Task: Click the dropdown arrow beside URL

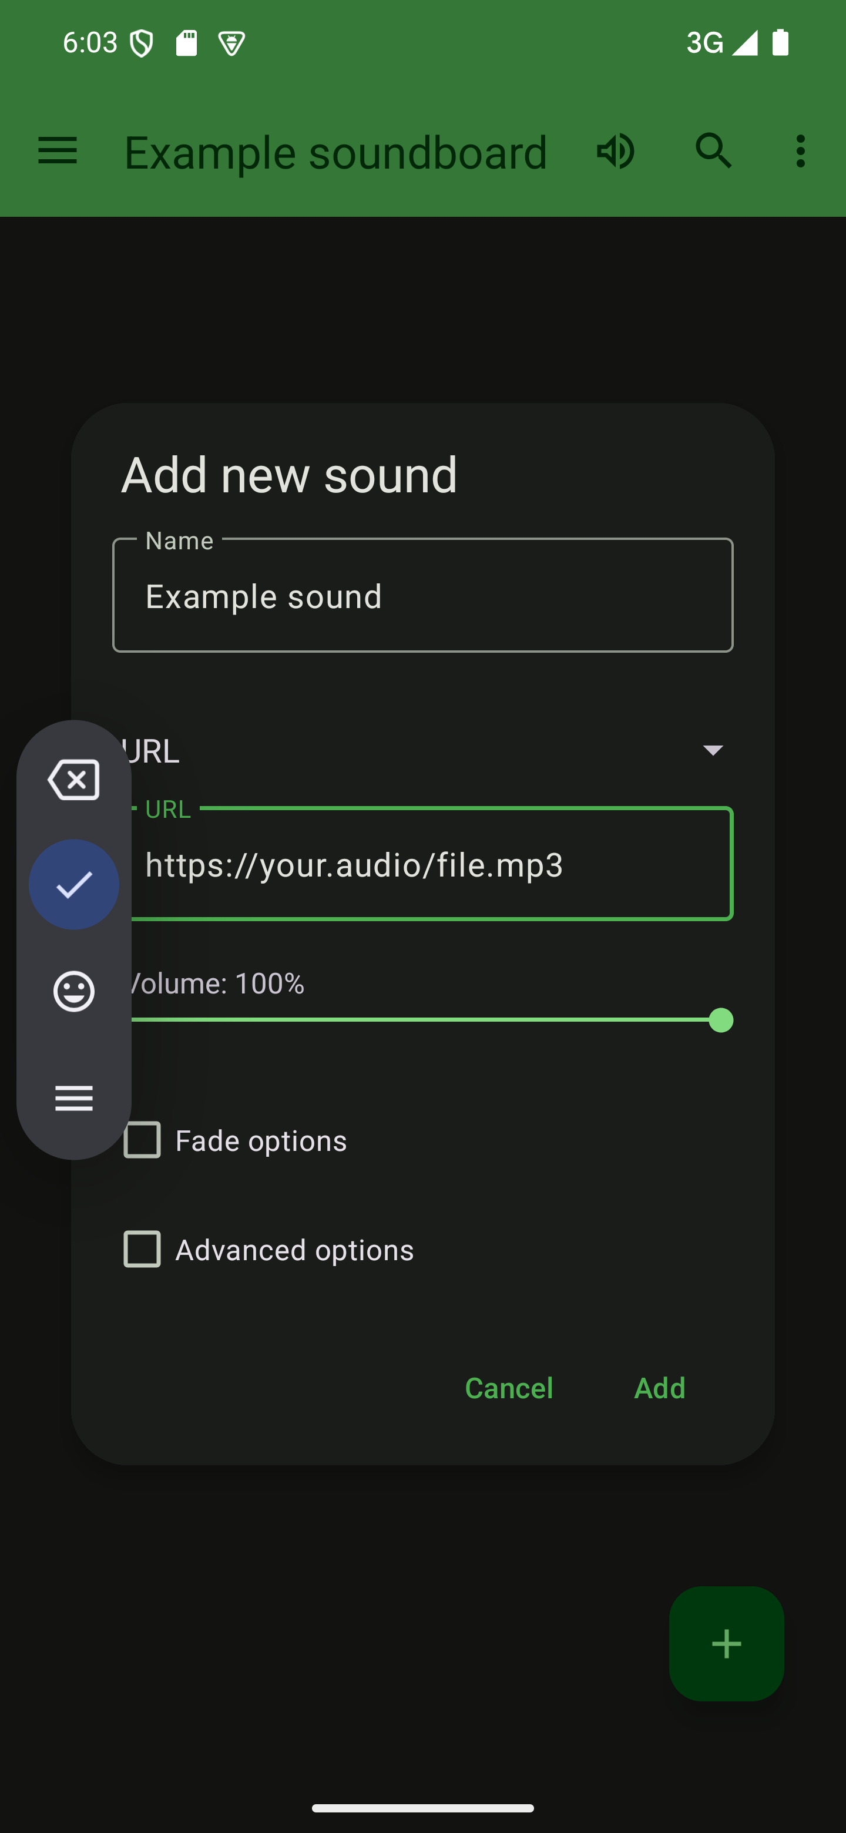Action: pyautogui.click(x=713, y=750)
